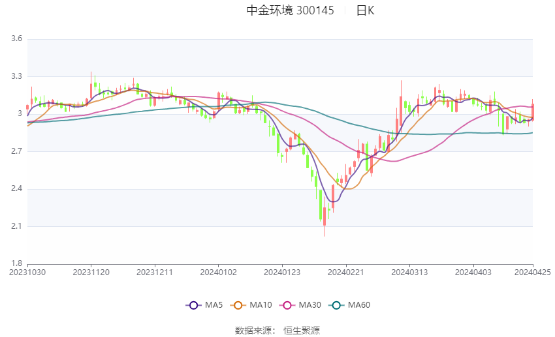Toggle the MA60 teal legend circle
Viewport: 555px width, 337px height.
tap(336, 305)
